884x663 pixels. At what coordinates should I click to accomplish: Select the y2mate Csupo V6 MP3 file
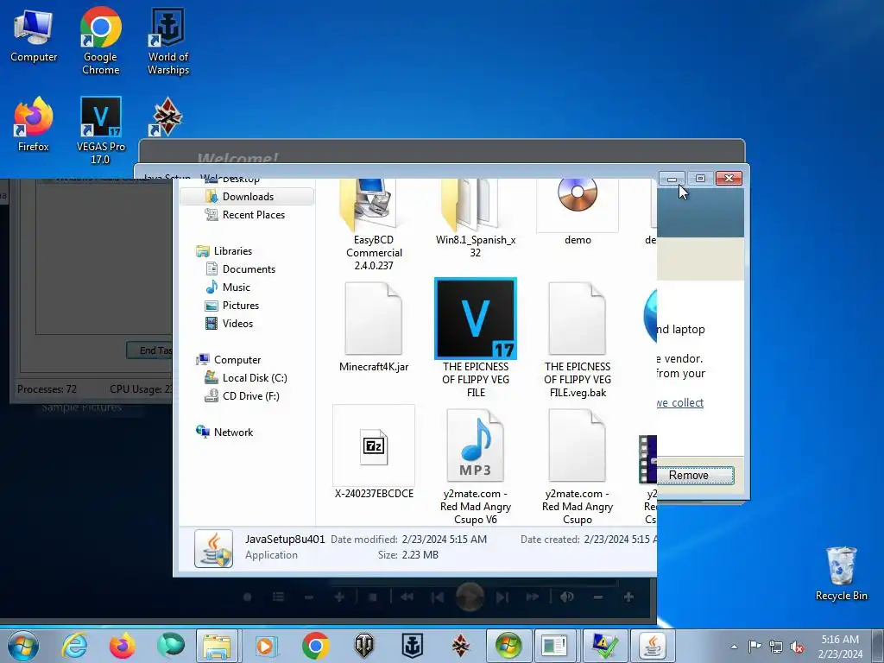tap(476, 467)
